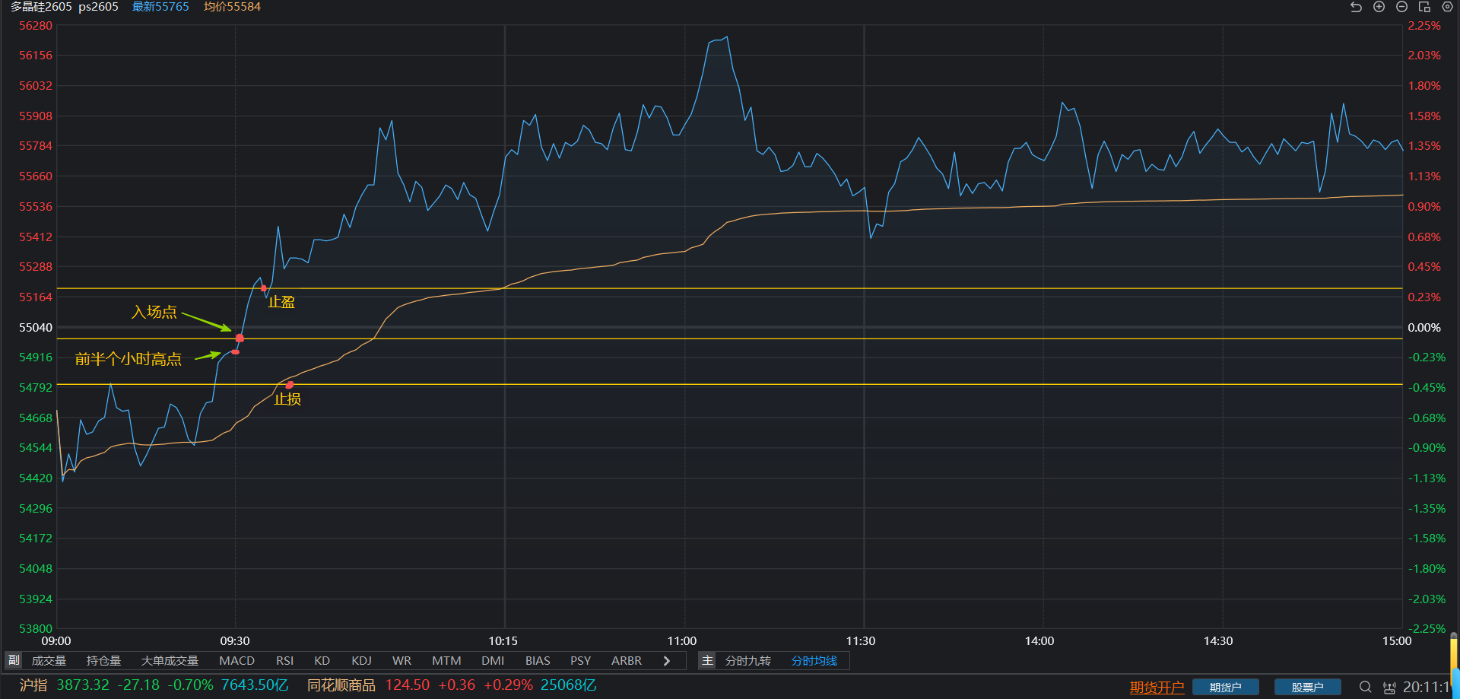Enable the 分时九转 main indicator
Screen dimensions: 1460x699
coord(747,661)
